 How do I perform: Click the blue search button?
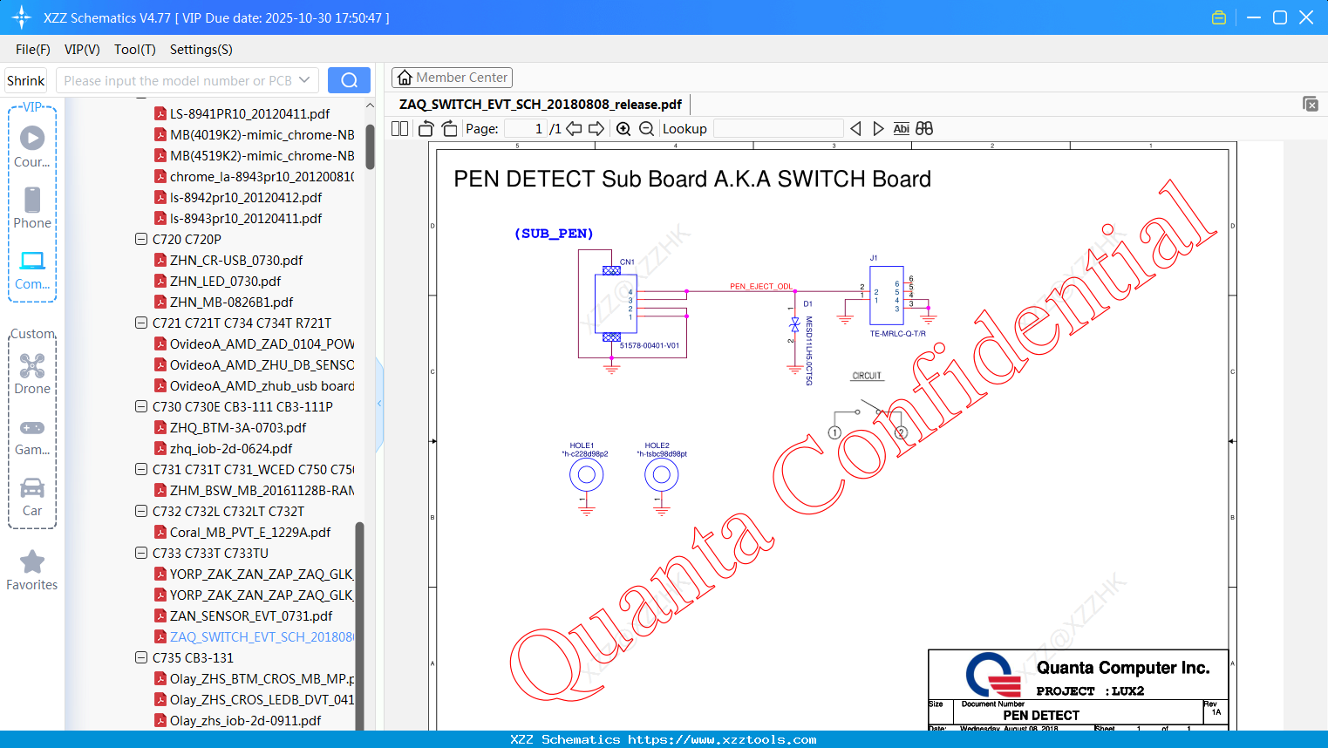[349, 80]
